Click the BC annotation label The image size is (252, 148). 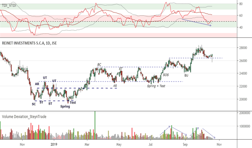click(99, 65)
